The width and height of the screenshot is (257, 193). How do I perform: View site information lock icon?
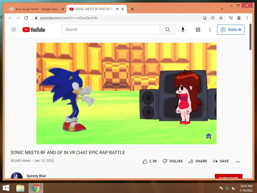point(36,18)
